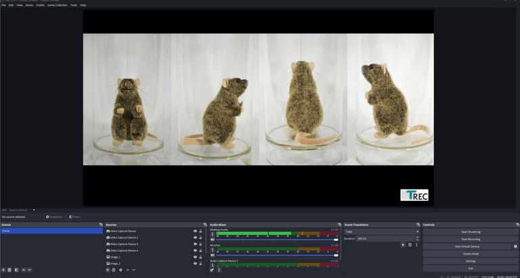
Task: Open the View menu
Action: click(x=20, y=5)
